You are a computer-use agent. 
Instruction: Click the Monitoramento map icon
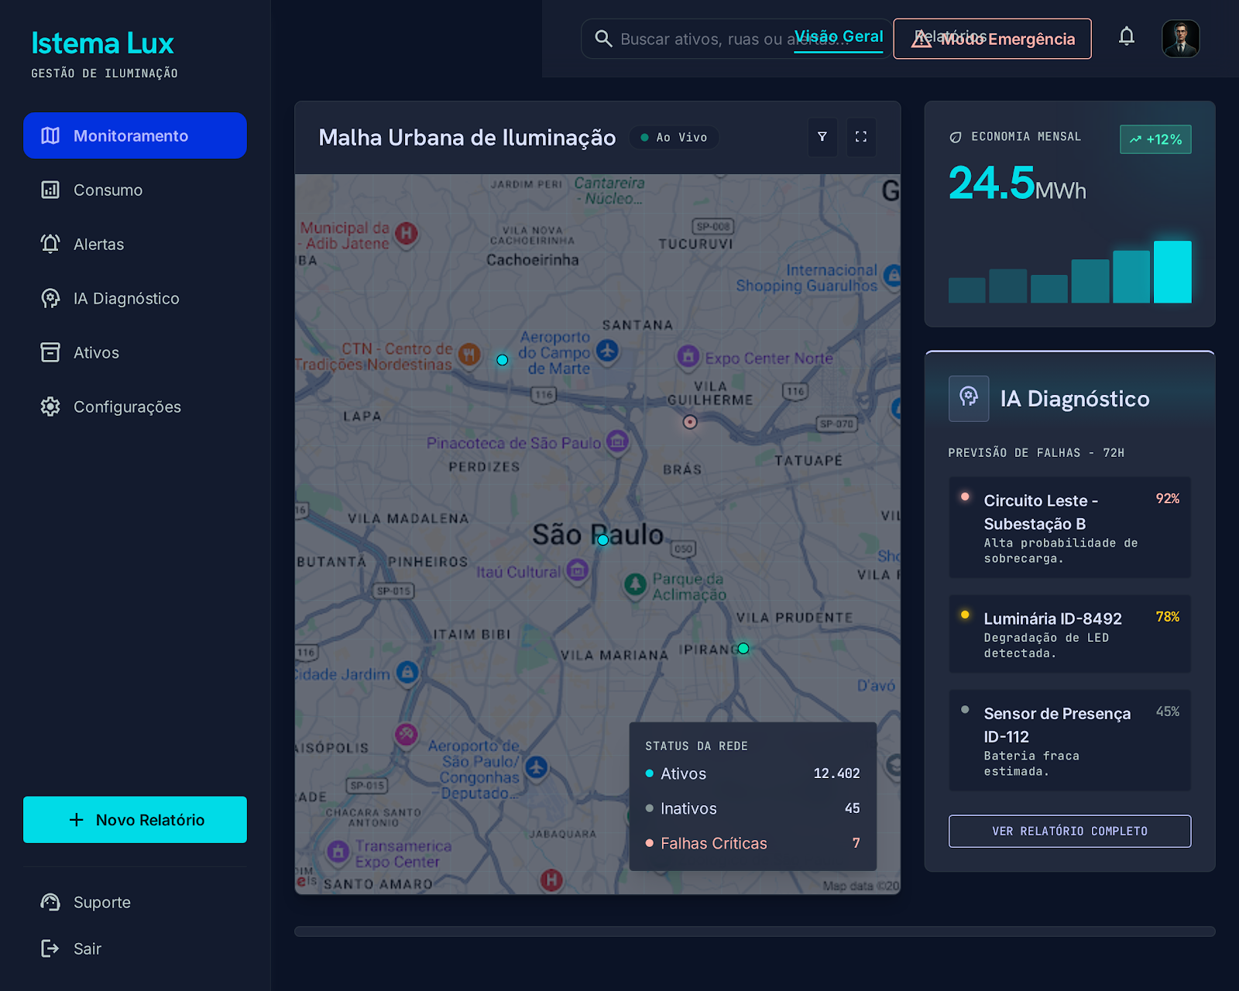pos(50,135)
